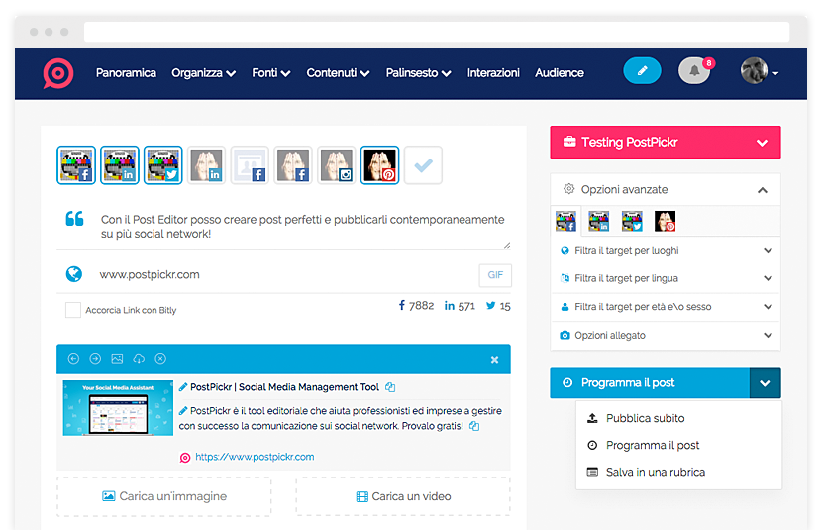Open the Palinsesto menu

[418, 73]
